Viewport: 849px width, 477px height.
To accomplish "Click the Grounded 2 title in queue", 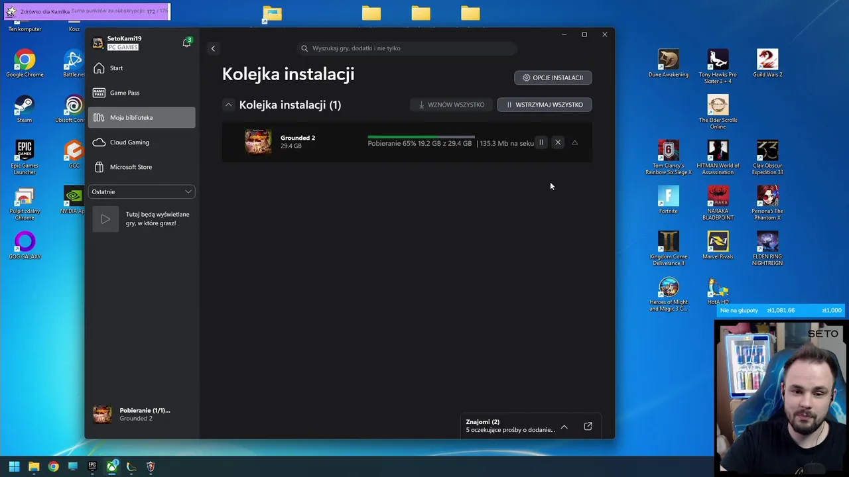I will pyautogui.click(x=298, y=138).
